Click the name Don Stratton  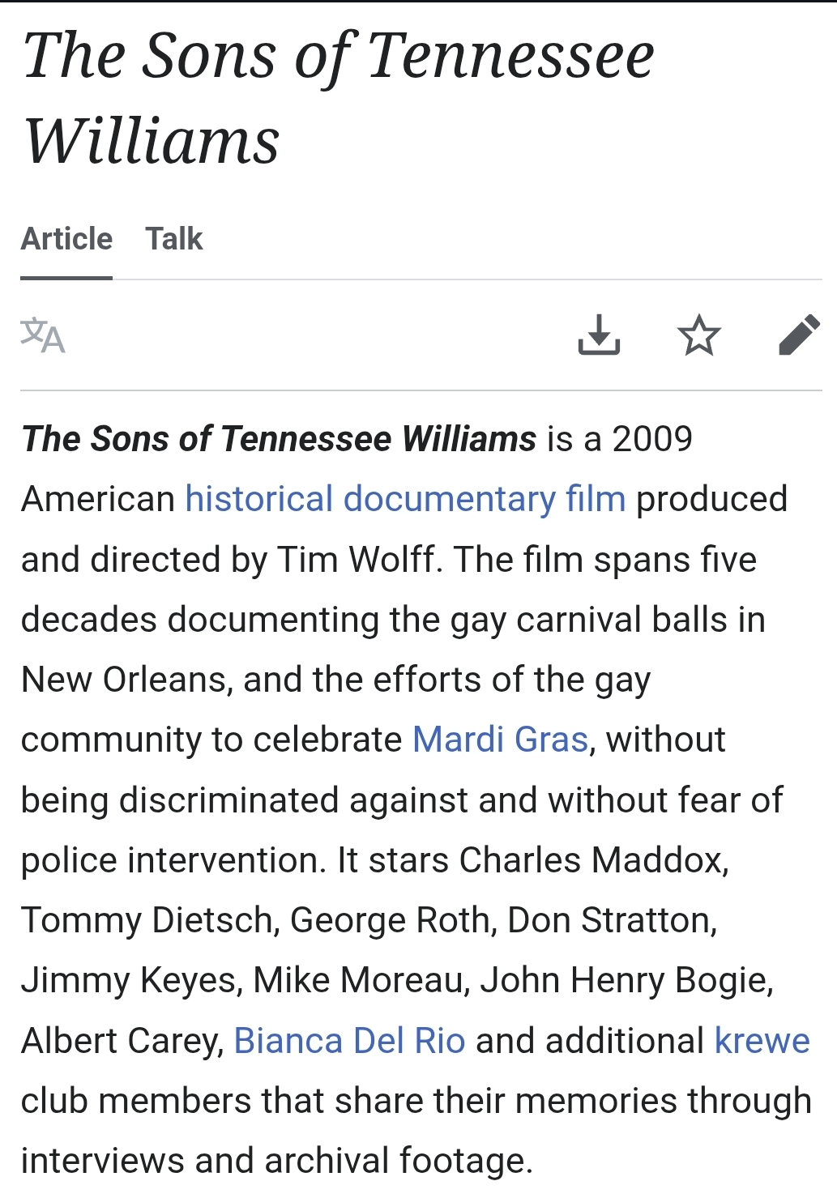[x=611, y=920]
